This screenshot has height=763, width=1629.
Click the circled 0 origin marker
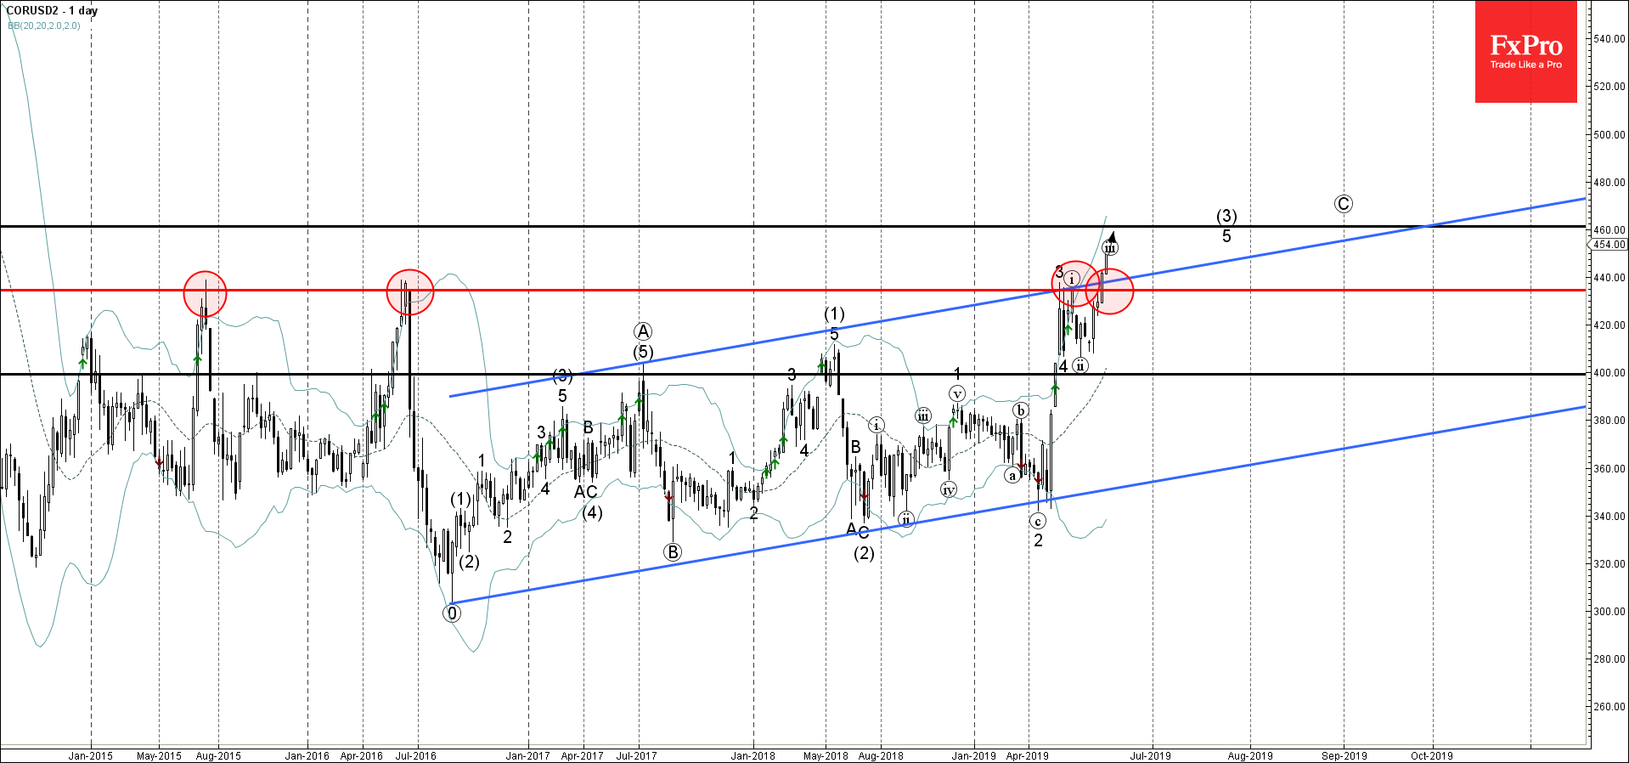452,613
